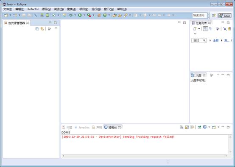Click the Android Virtual Device Manager icon
The height and width of the screenshot is (167, 235).
(x=48, y=15)
